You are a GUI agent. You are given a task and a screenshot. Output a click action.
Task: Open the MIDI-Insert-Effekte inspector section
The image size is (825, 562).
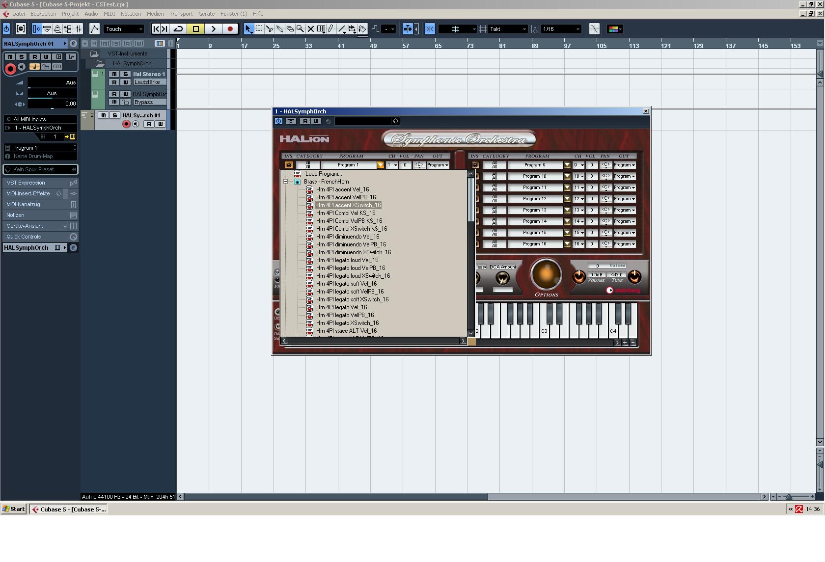point(41,193)
